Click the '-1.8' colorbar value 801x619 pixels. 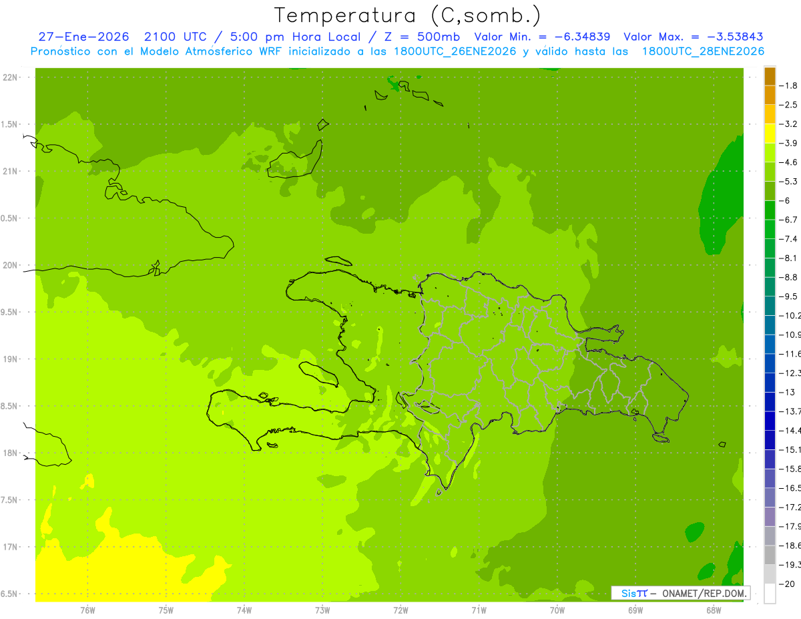click(788, 85)
